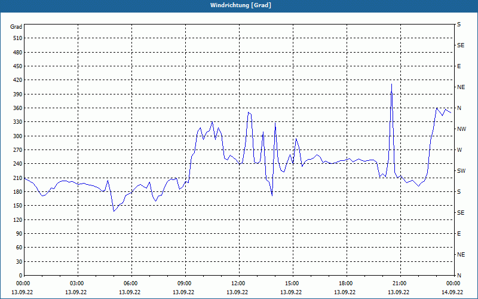The width and height of the screenshot is (478, 299).
Task: Click the 180 degree axis label
Action: click(17, 191)
